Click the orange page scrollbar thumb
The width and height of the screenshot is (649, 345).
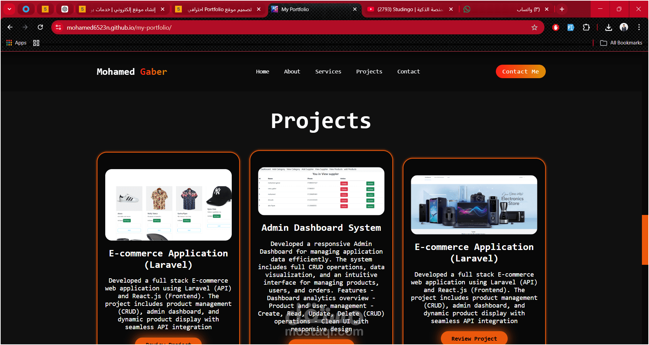tap(645, 240)
